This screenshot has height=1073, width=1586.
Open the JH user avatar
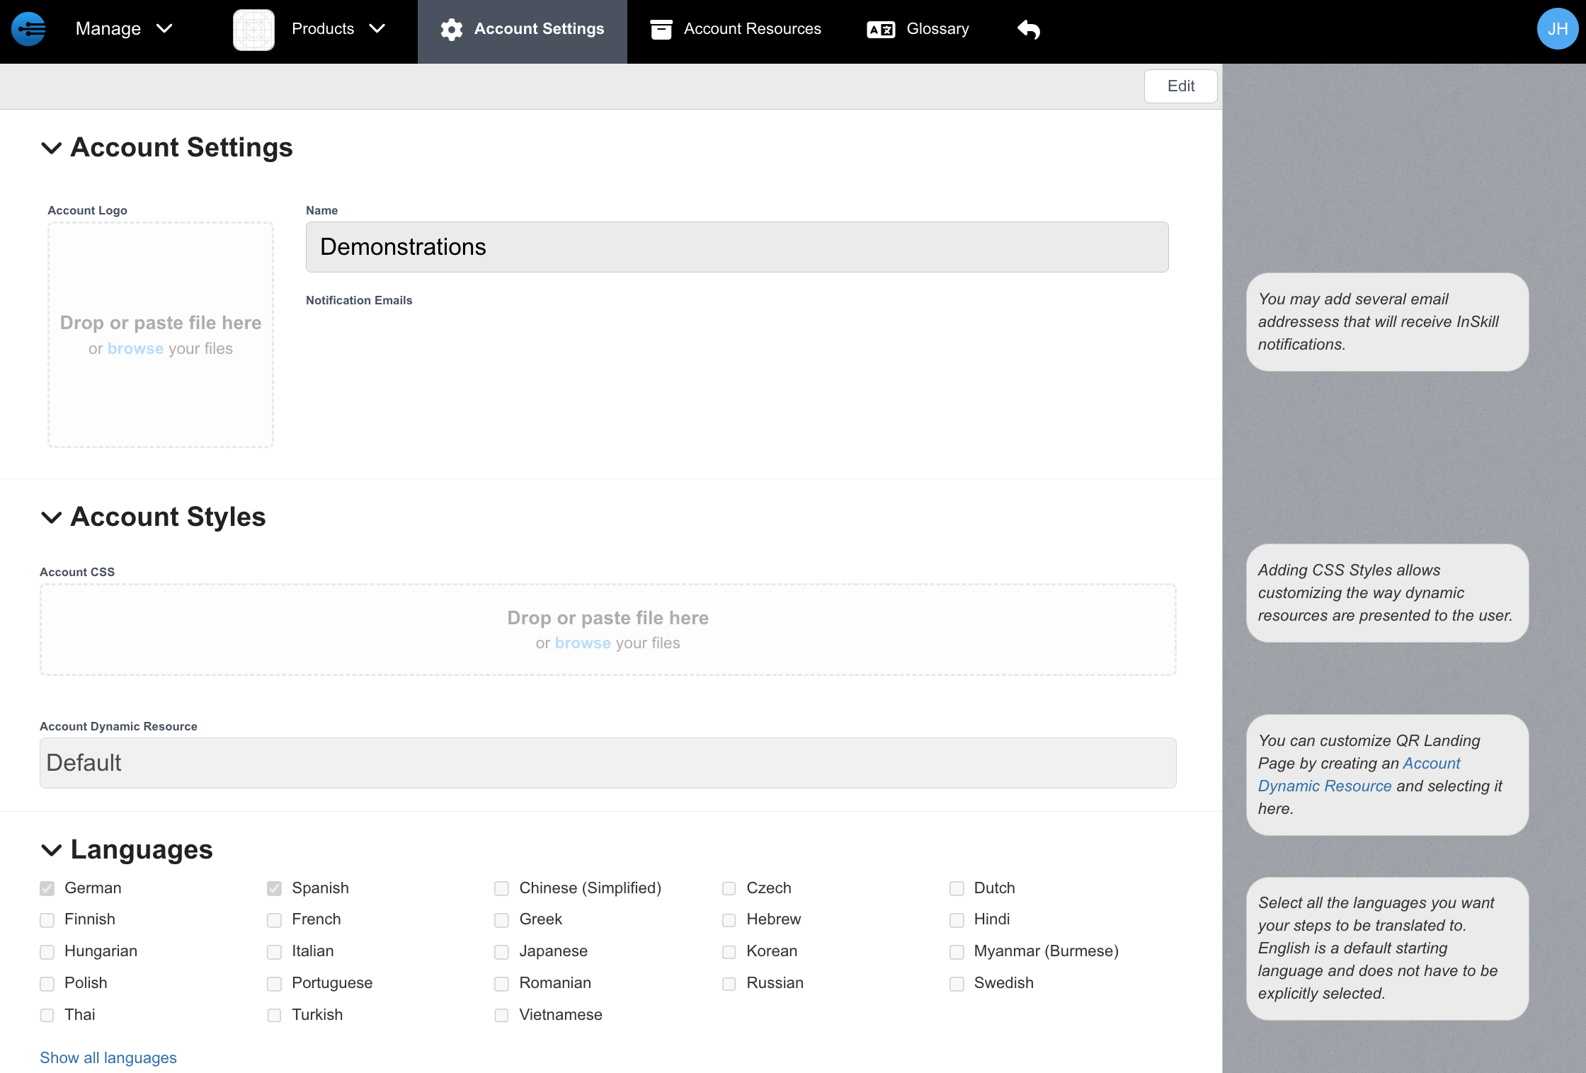(1557, 29)
